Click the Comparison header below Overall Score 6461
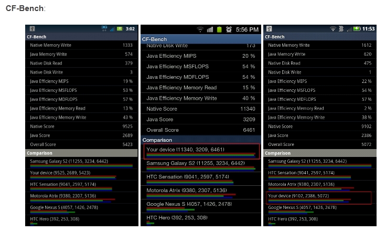386x232 pixels. tap(201, 140)
